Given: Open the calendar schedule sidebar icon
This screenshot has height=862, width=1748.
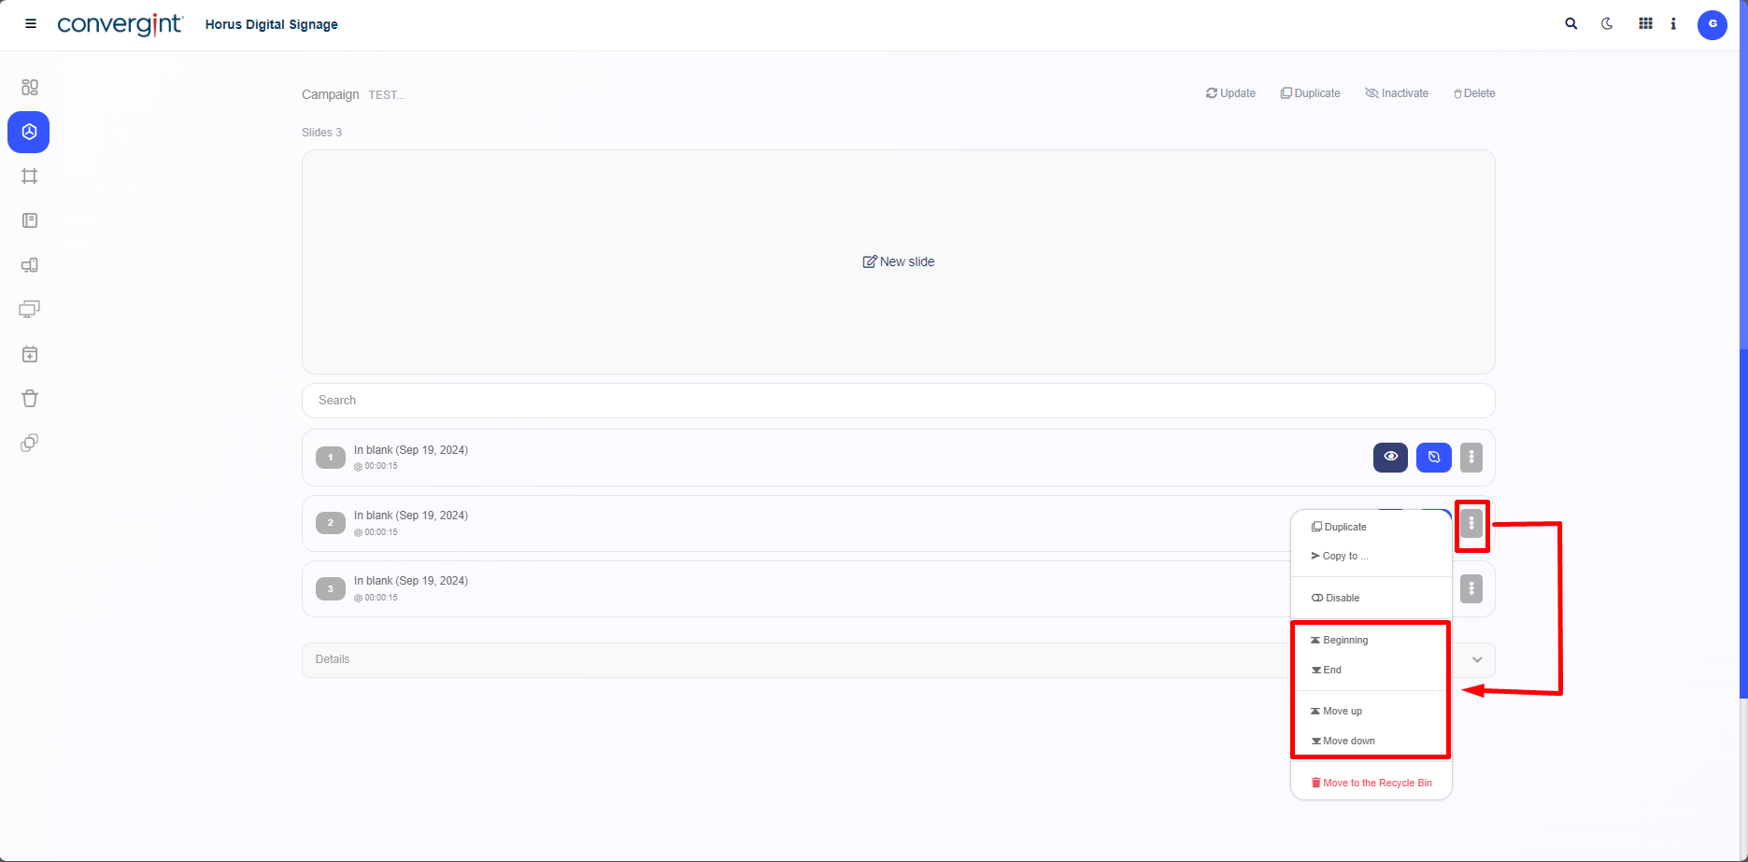Looking at the screenshot, I should (x=30, y=355).
